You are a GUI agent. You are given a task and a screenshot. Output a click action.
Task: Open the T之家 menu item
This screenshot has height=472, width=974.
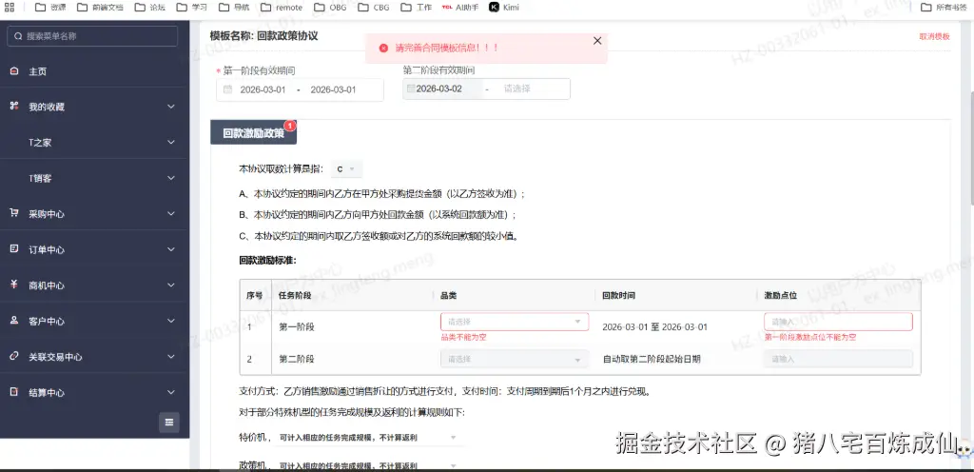click(94, 142)
